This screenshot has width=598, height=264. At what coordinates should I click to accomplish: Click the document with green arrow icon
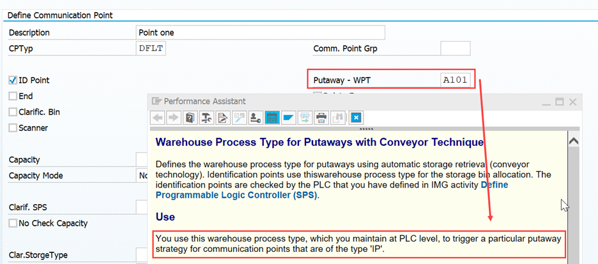[x=305, y=118]
